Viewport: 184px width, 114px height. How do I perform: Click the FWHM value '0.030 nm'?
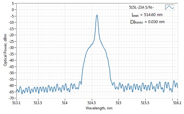pyautogui.click(x=156, y=22)
